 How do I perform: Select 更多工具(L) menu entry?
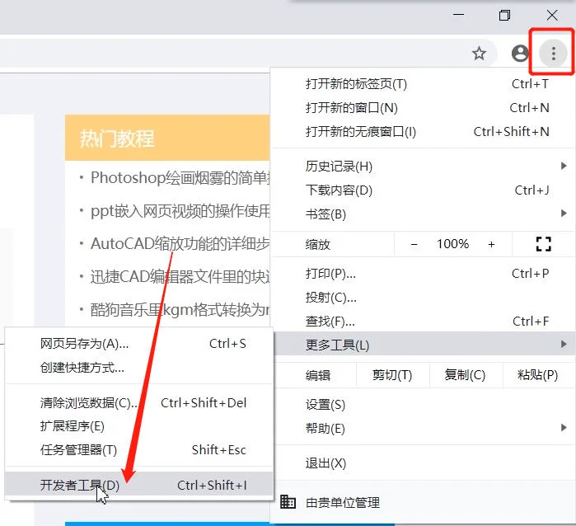tap(423, 345)
